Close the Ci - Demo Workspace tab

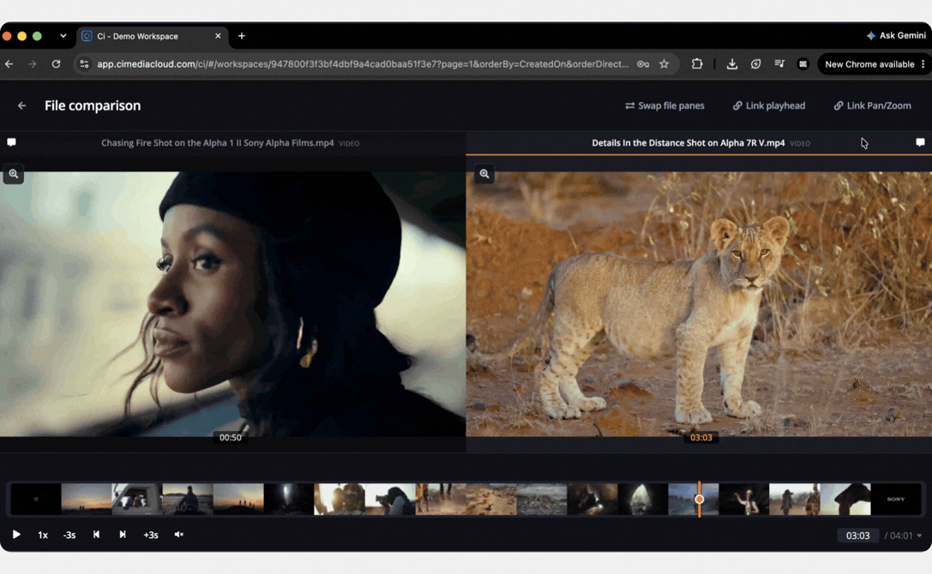point(218,36)
